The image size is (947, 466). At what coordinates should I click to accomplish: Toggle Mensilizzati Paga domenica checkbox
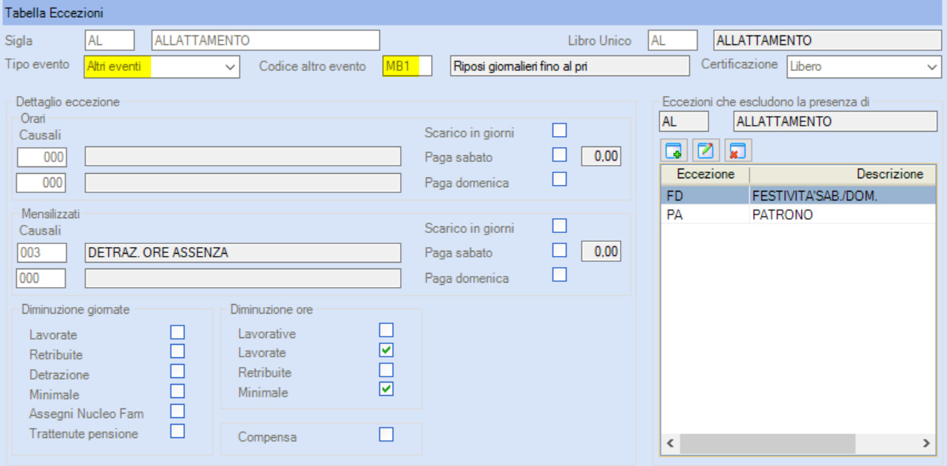(560, 274)
